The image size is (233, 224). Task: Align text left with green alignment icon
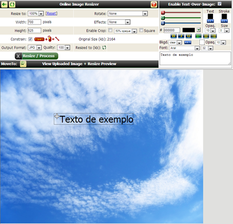[198, 36]
